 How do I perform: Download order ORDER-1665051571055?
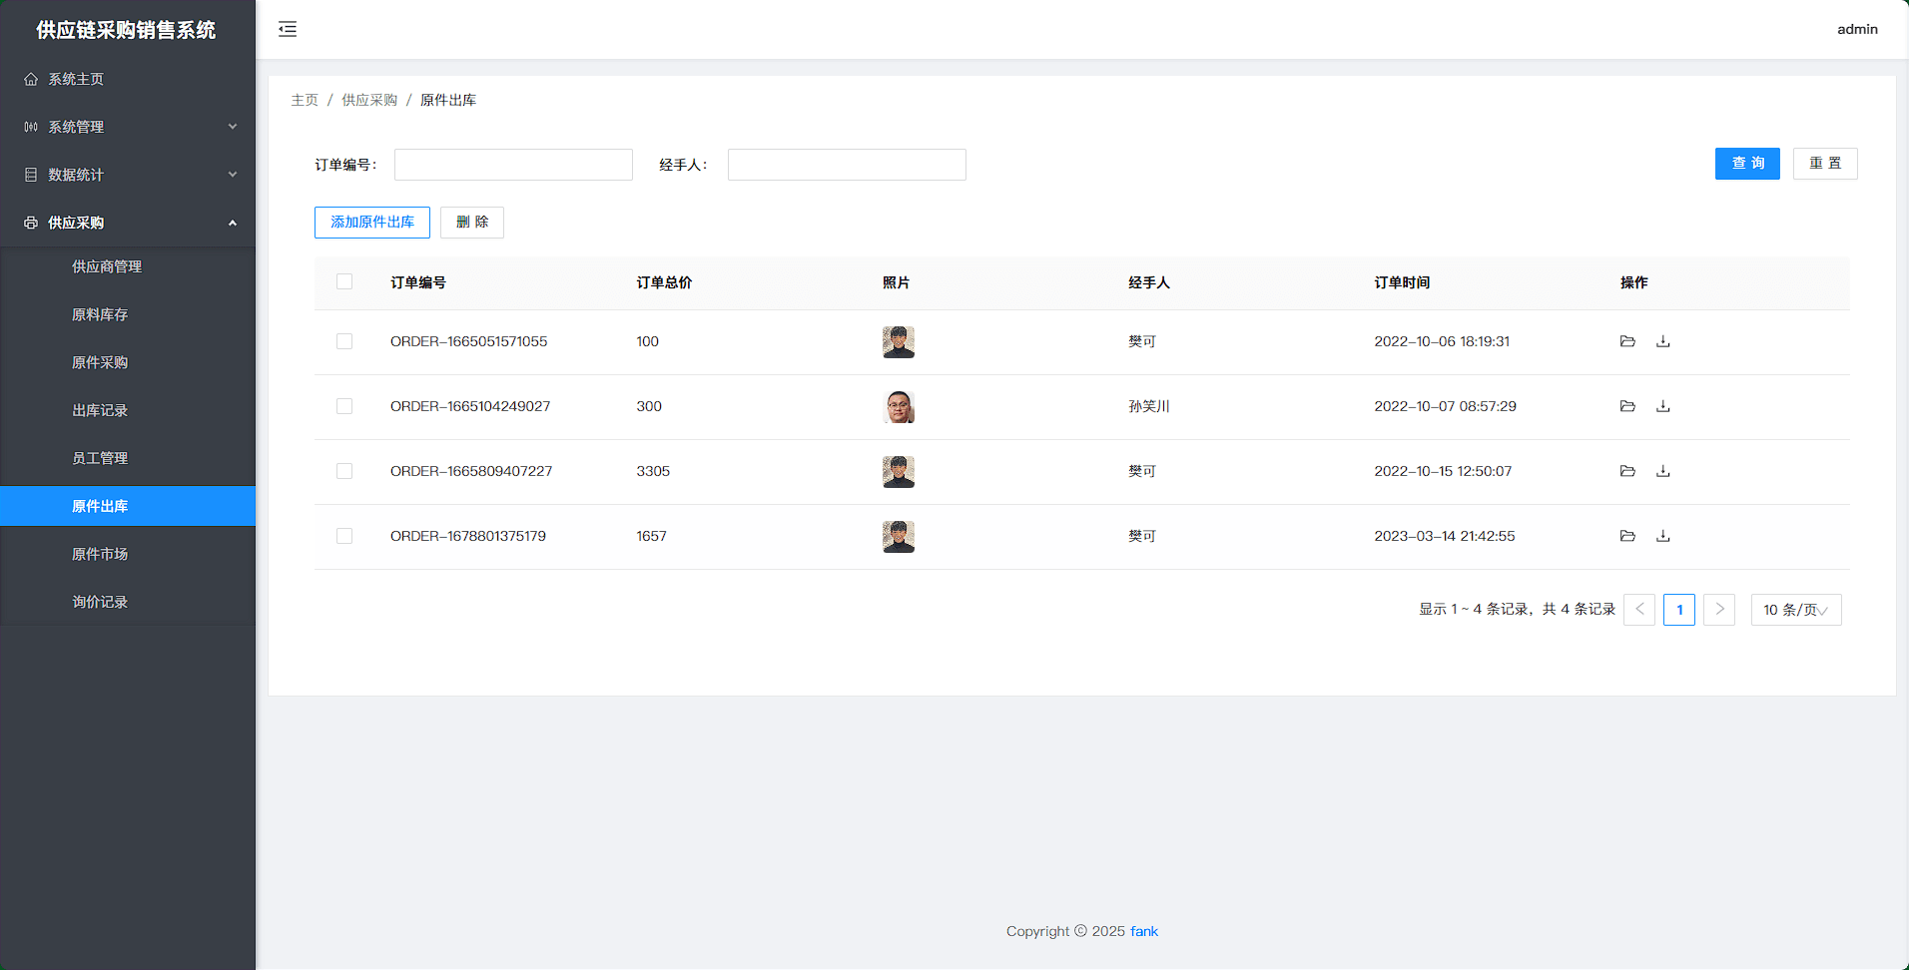[x=1663, y=341]
